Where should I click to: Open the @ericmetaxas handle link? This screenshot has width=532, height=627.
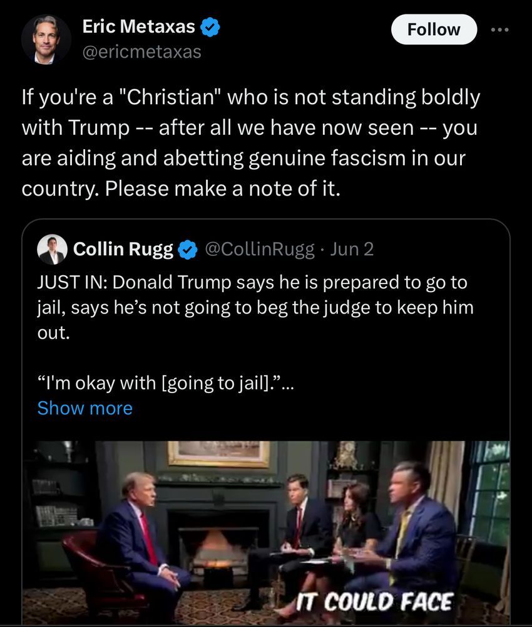(141, 52)
